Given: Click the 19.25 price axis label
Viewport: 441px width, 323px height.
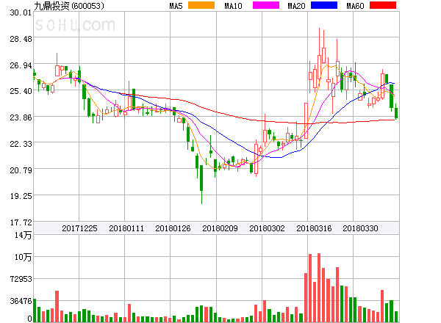Looking at the screenshot, I should click(x=21, y=196).
